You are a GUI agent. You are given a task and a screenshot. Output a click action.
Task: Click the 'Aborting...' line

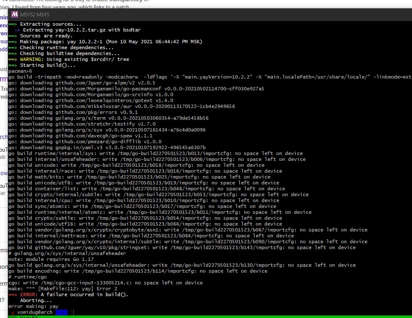[x=36, y=300]
